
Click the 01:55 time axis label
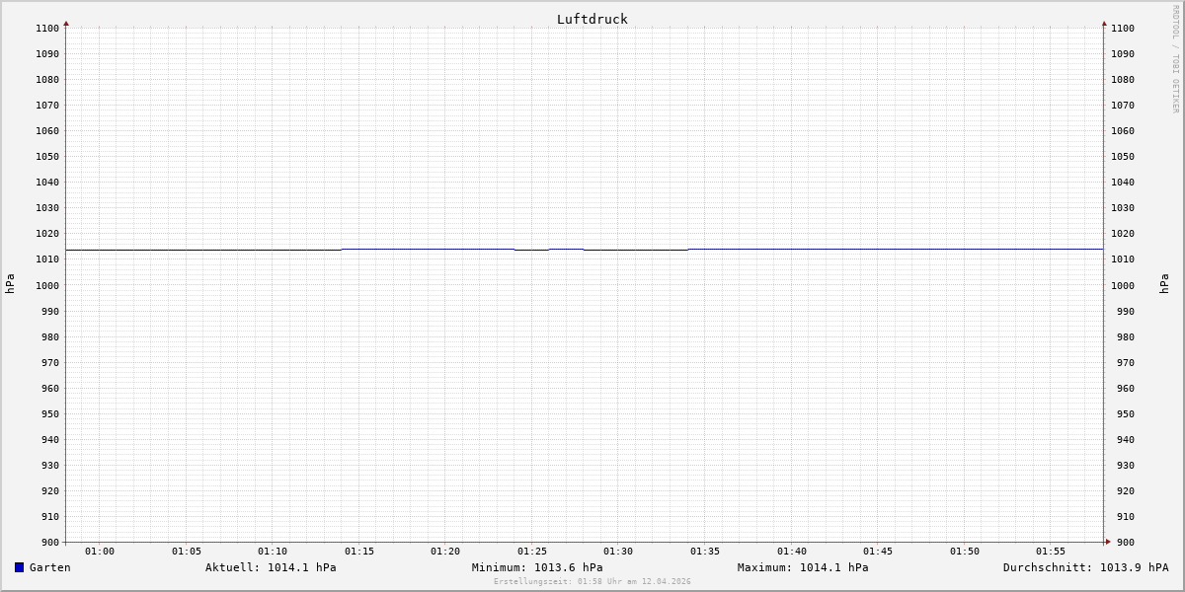pyautogui.click(x=1051, y=551)
